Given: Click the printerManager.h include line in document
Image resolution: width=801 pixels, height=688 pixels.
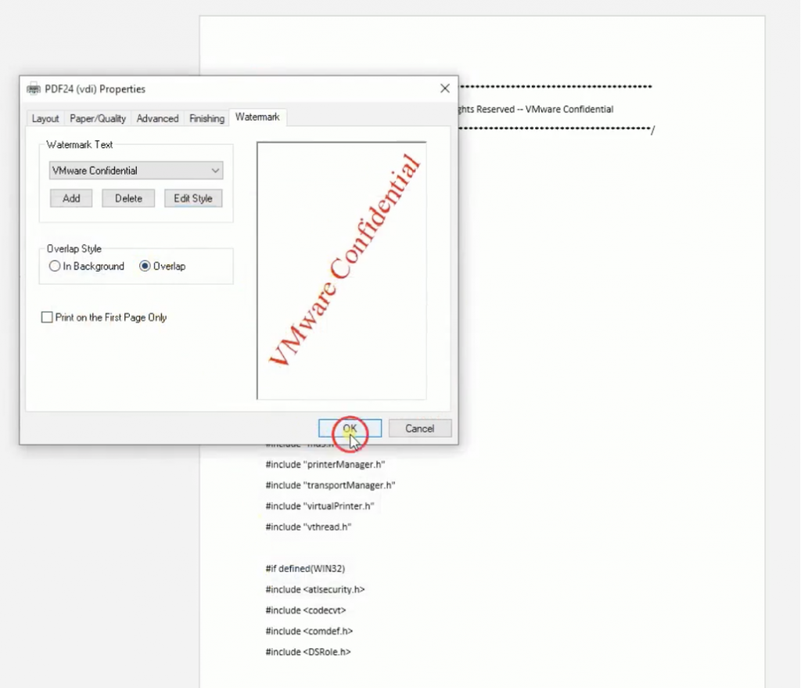Looking at the screenshot, I should [325, 464].
